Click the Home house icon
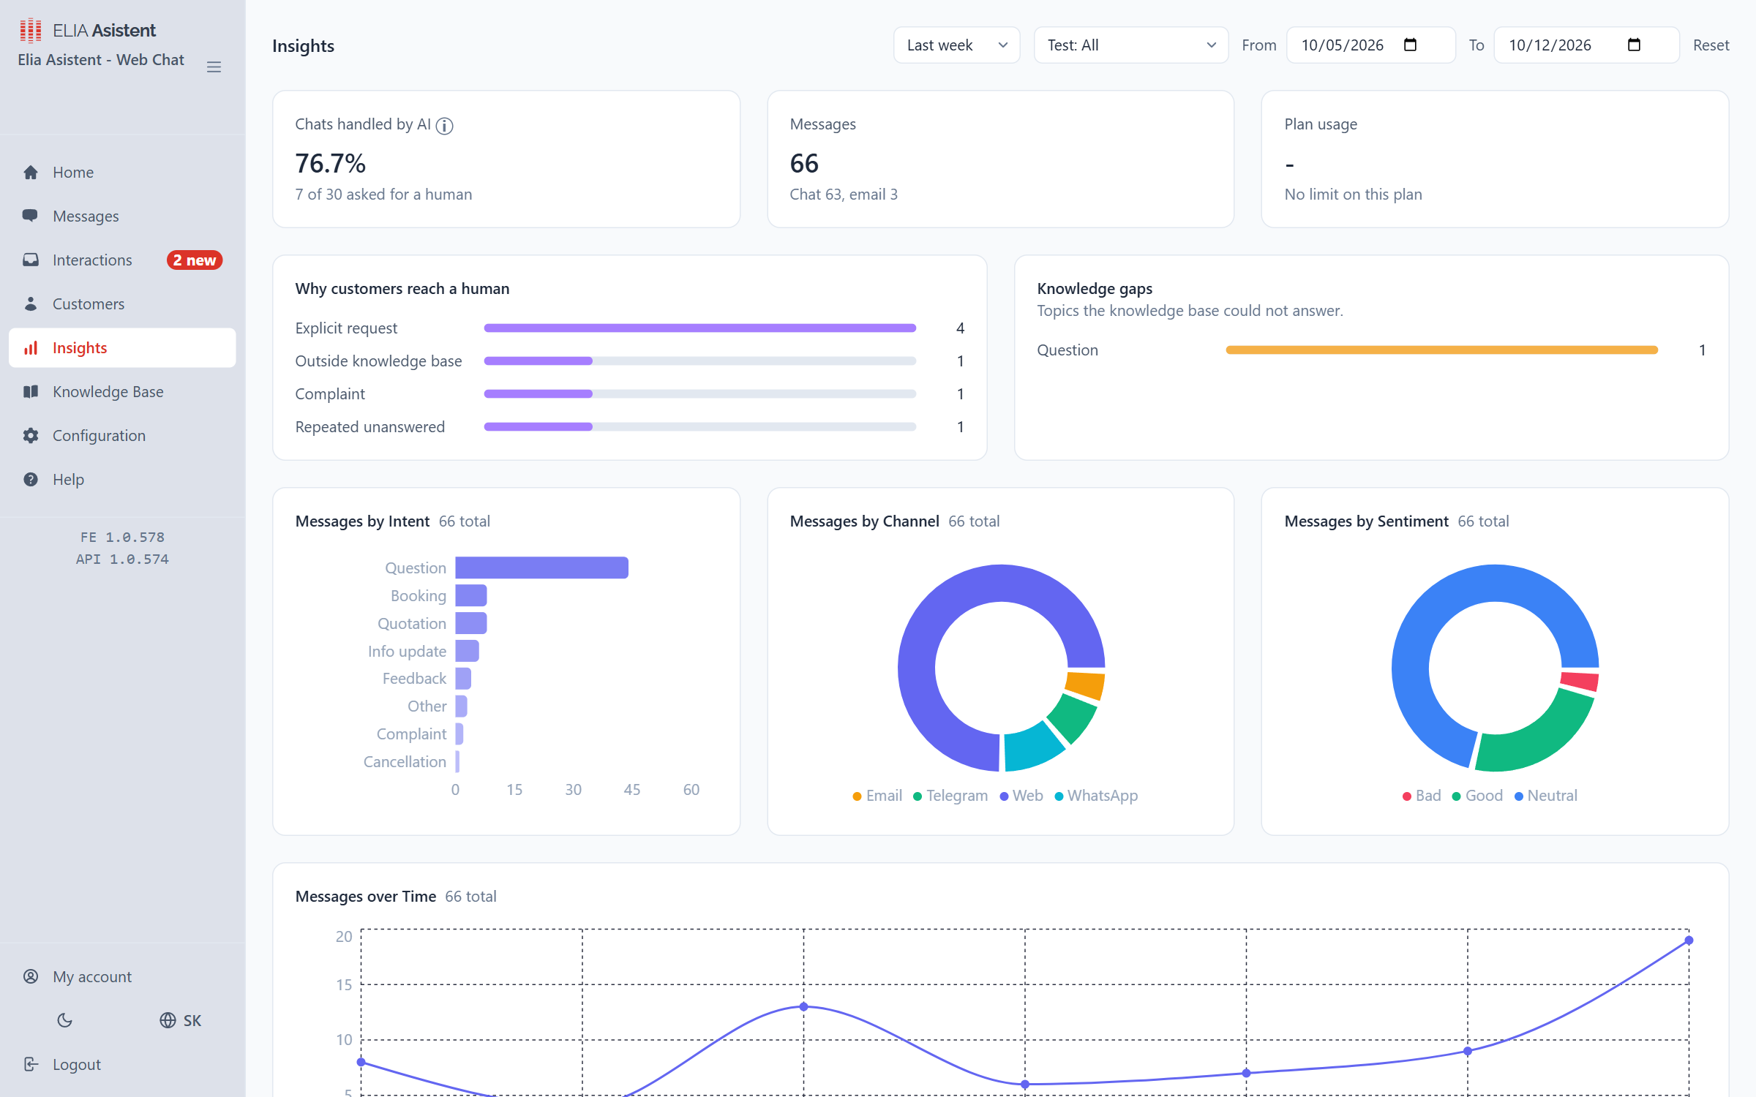The height and width of the screenshot is (1097, 1756). tap(31, 173)
